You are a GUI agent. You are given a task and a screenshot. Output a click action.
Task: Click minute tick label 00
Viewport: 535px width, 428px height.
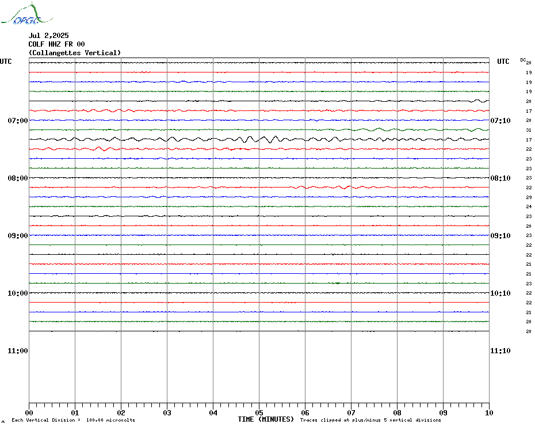(x=29, y=413)
